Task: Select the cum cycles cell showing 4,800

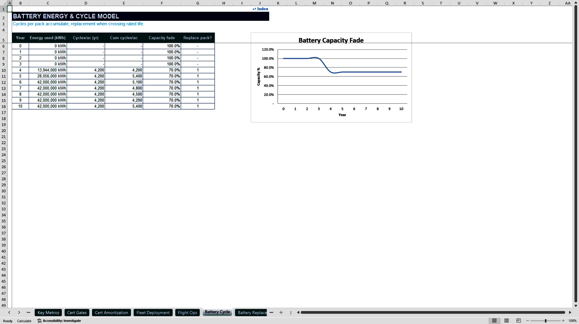Action: coord(124,88)
